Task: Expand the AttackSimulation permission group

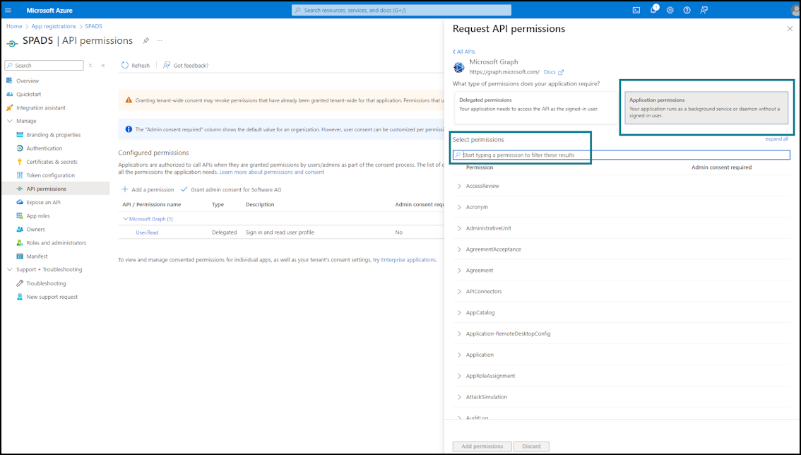Action: coord(459,397)
